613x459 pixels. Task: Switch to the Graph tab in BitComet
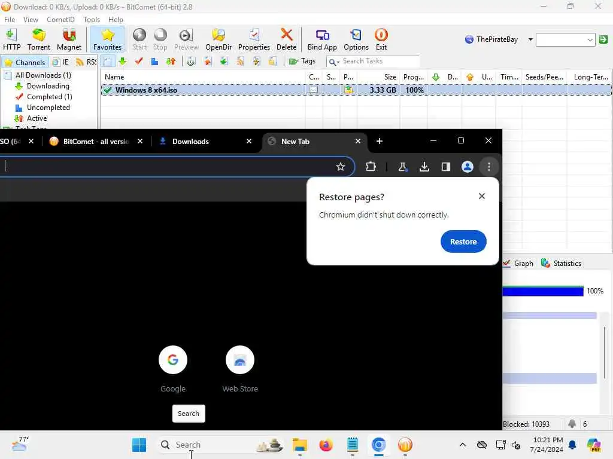pyautogui.click(x=518, y=264)
